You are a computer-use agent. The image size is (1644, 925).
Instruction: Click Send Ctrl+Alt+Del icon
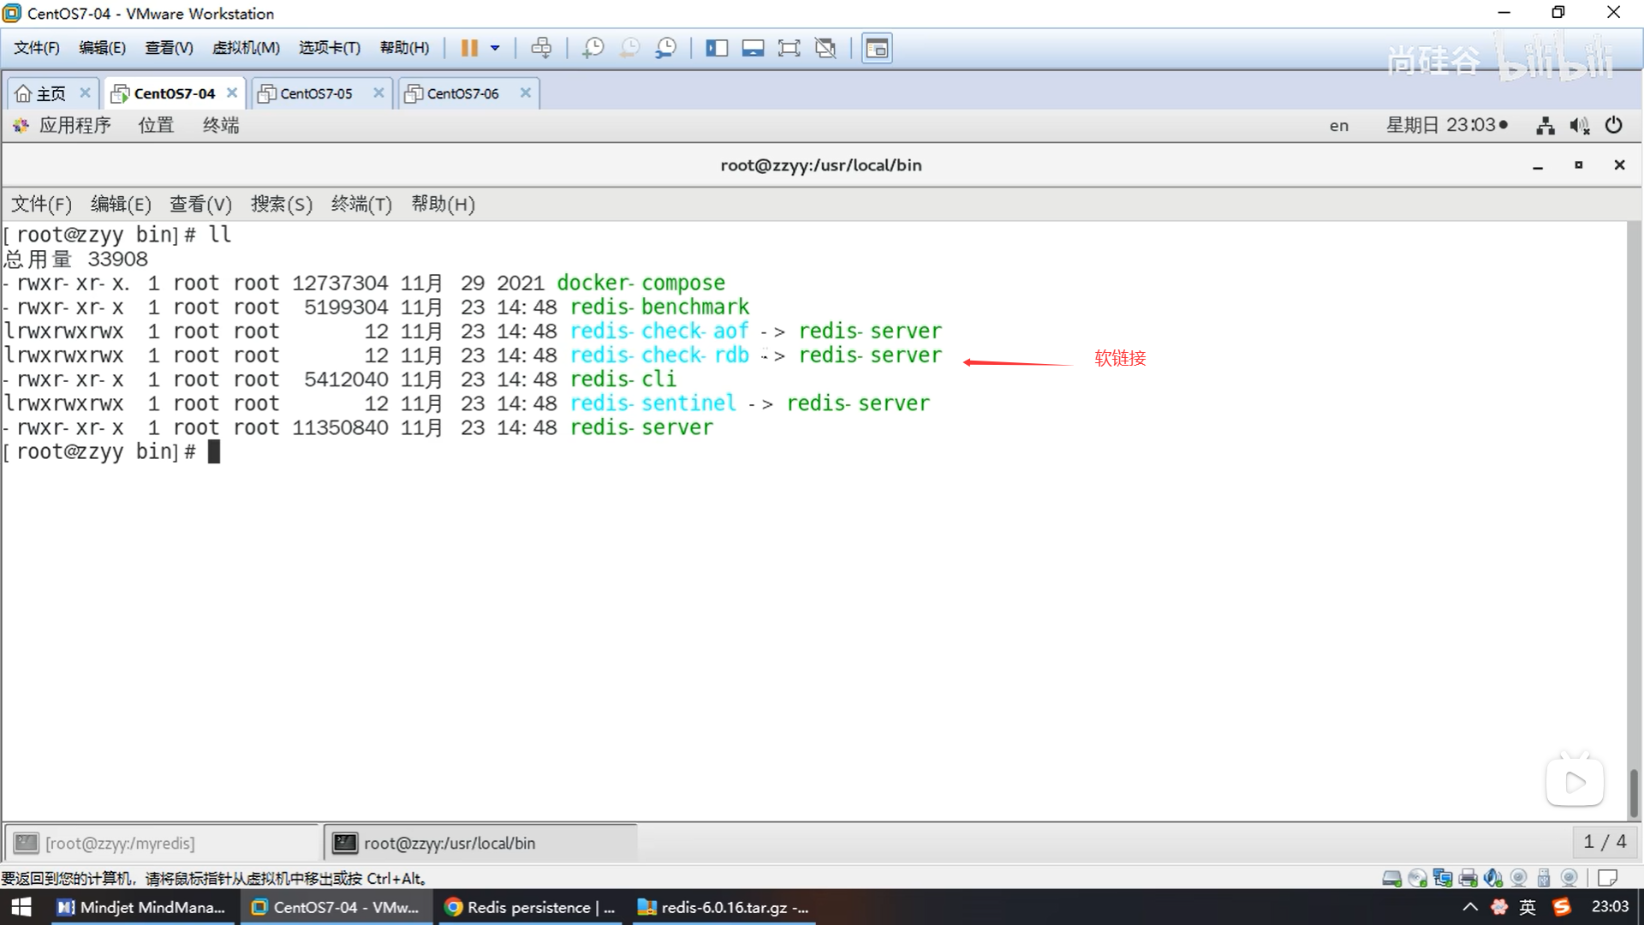click(541, 48)
